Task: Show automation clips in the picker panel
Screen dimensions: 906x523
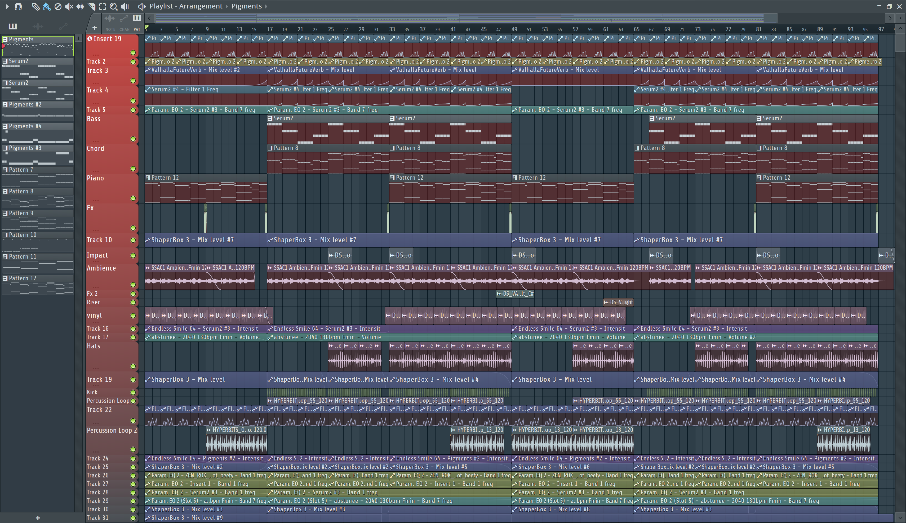Action: click(x=63, y=26)
